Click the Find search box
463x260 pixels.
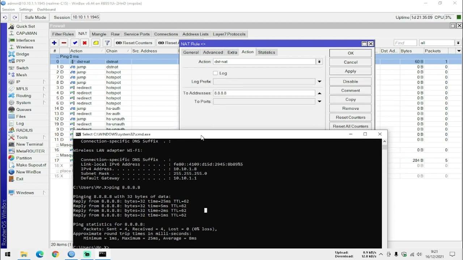pyautogui.click(x=405, y=43)
